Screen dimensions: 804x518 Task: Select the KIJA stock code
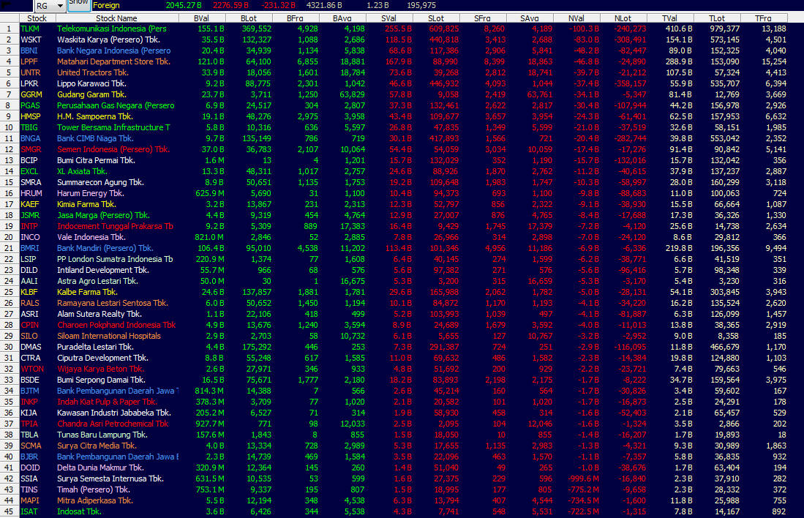point(29,413)
